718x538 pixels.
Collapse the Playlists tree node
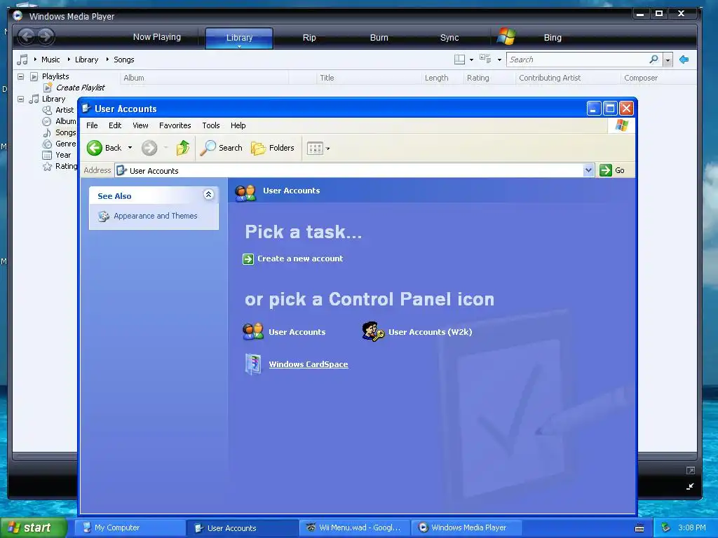tap(20, 76)
